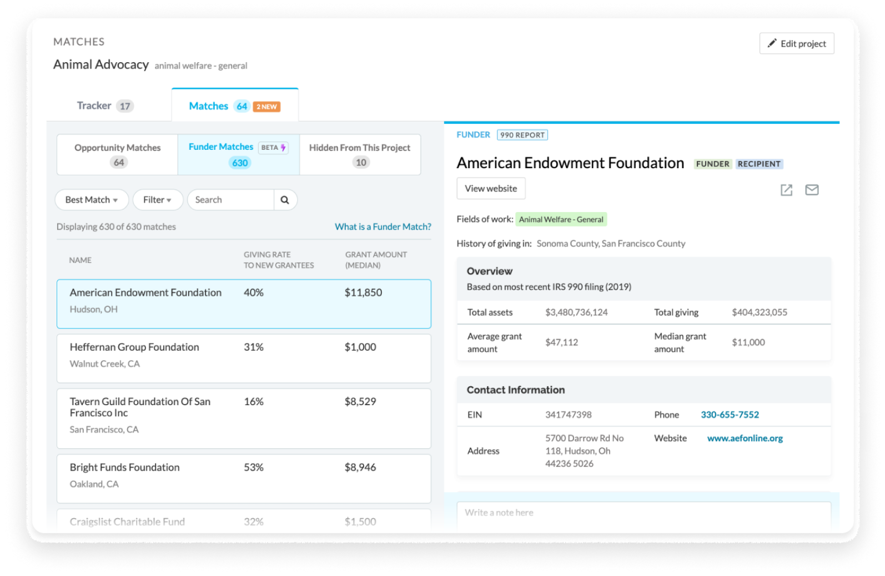Open Hidden From This Project tab

pyautogui.click(x=360, y=155)
